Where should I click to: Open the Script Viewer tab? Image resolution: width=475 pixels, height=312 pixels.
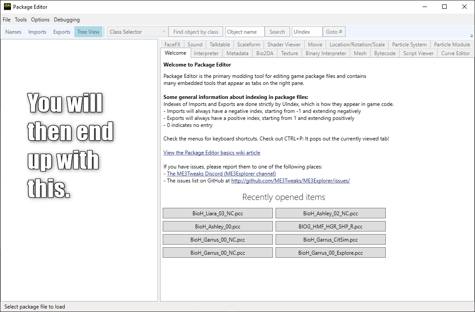pos(418,53)
